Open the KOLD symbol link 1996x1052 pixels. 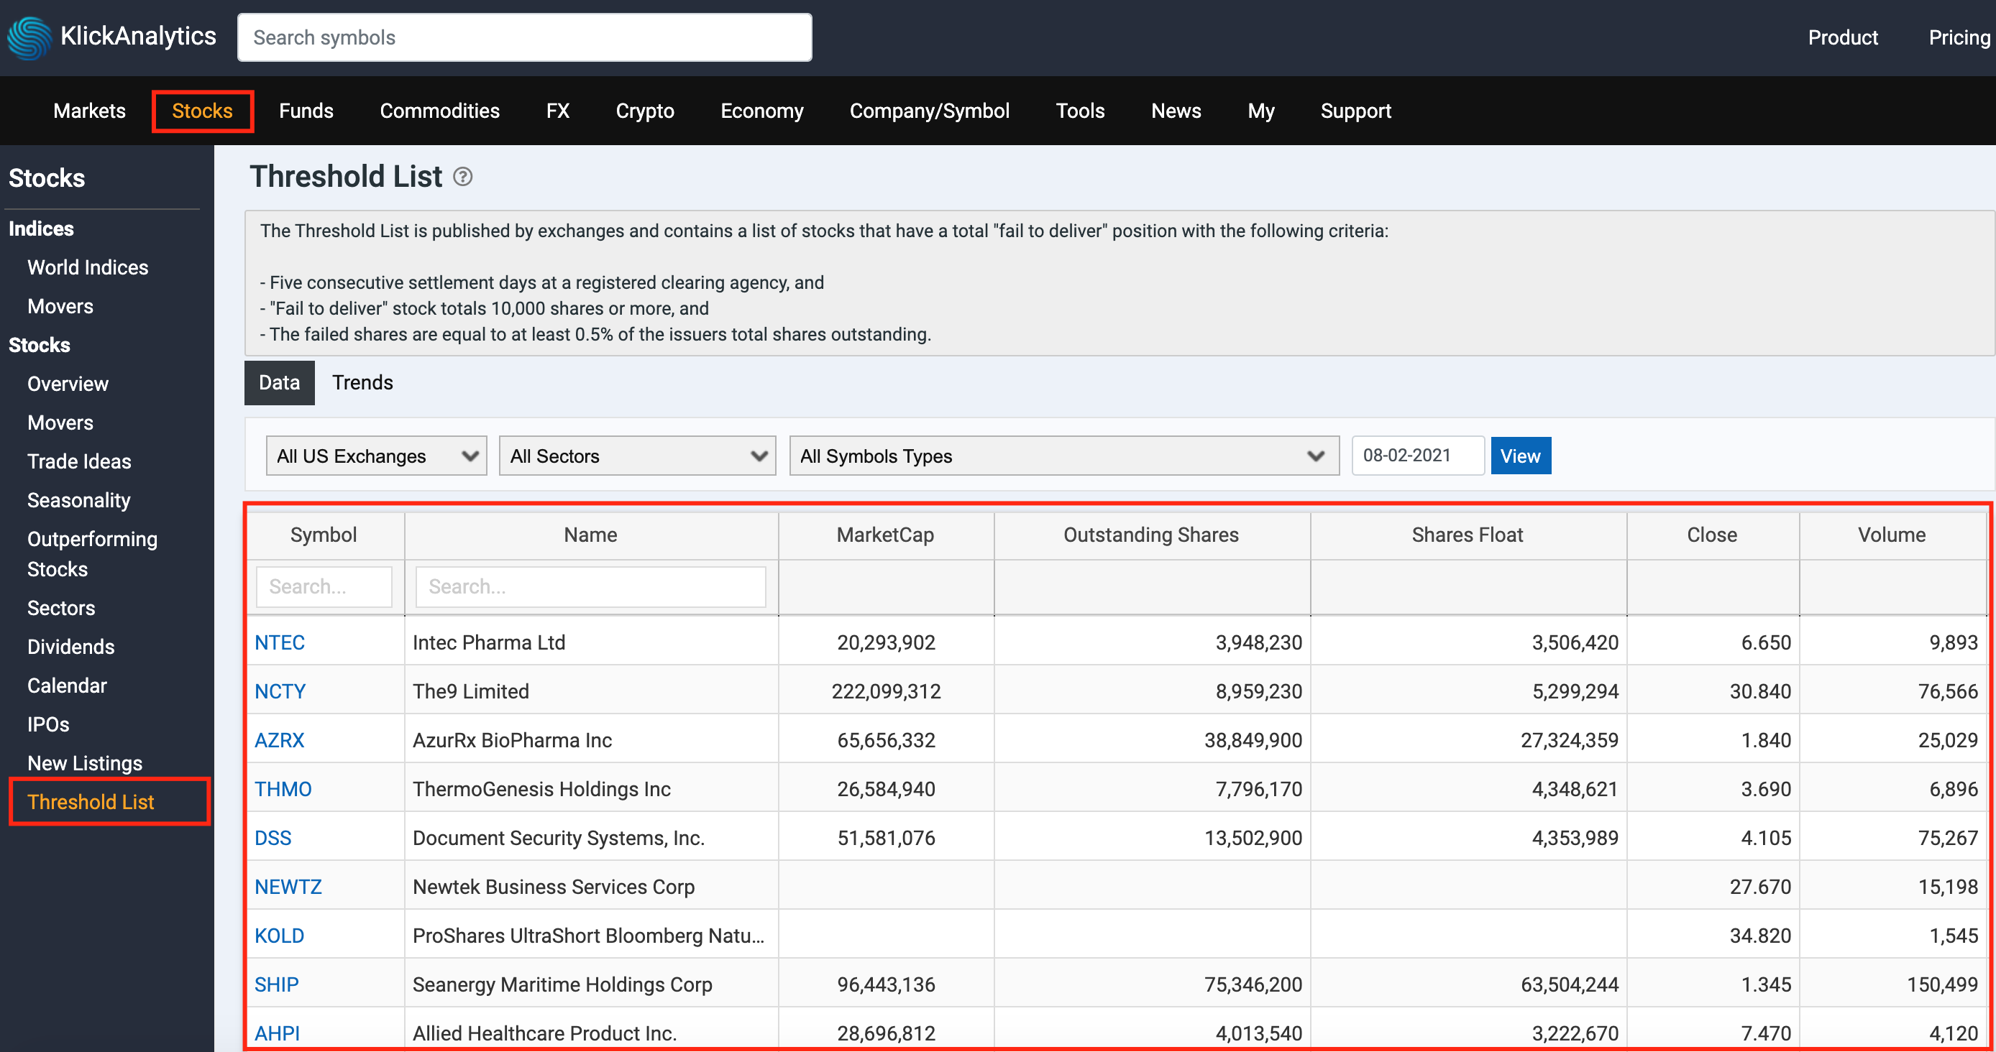pyautogui.click(x=279, y=935)
